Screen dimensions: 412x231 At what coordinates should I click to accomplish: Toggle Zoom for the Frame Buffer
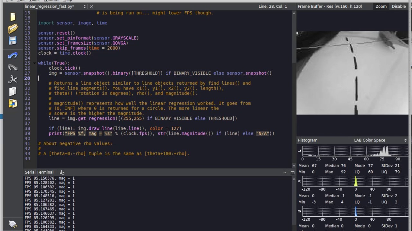381,6
